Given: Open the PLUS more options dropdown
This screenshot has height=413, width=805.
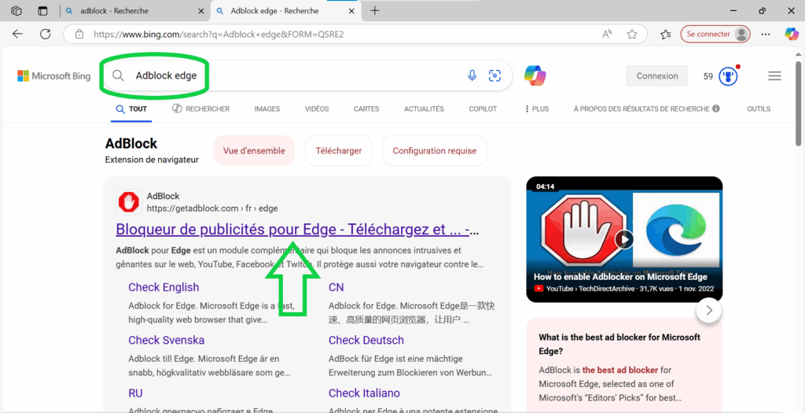Looking at the screenshot, I should (536, 109).
